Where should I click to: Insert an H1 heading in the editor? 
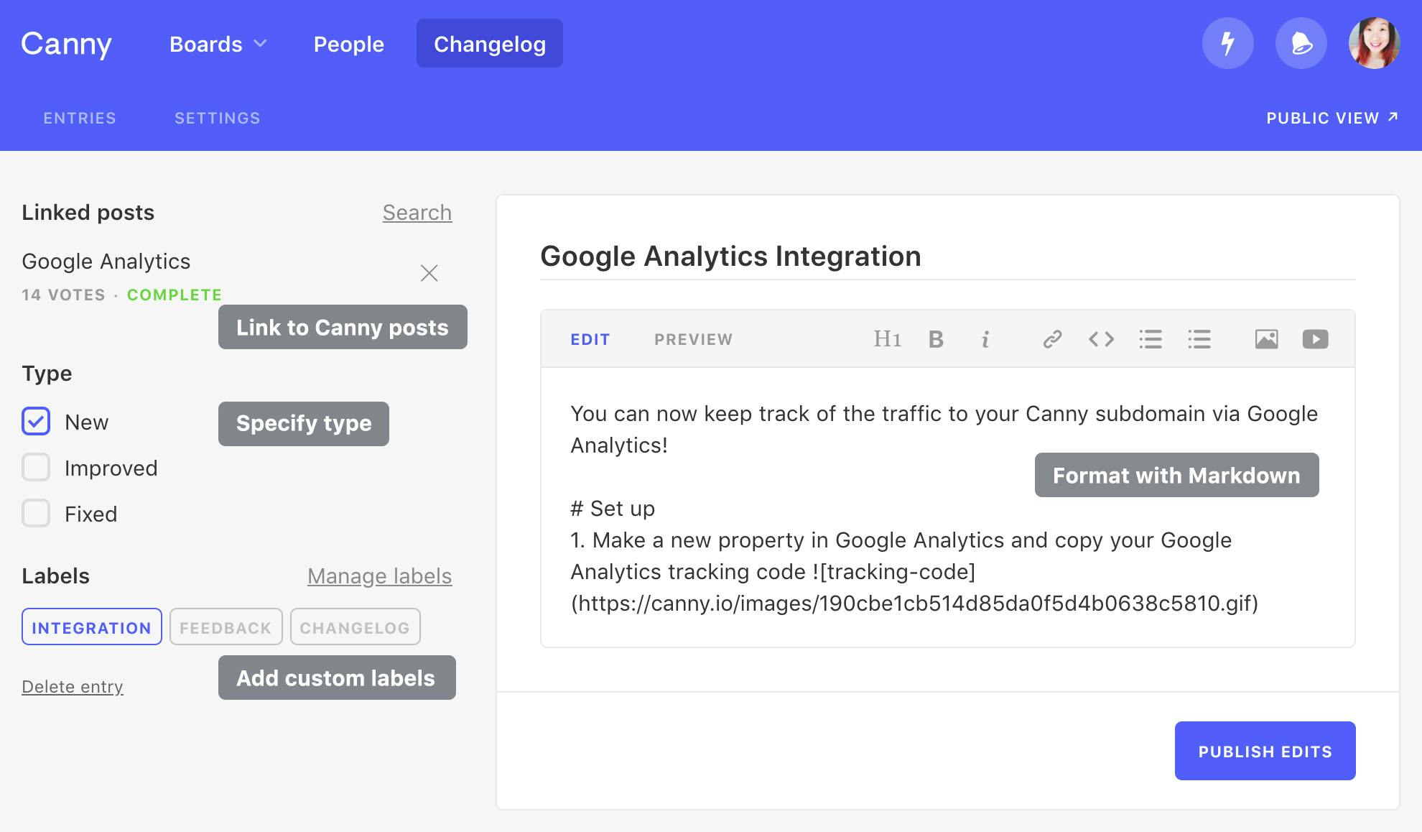[887, 339]
